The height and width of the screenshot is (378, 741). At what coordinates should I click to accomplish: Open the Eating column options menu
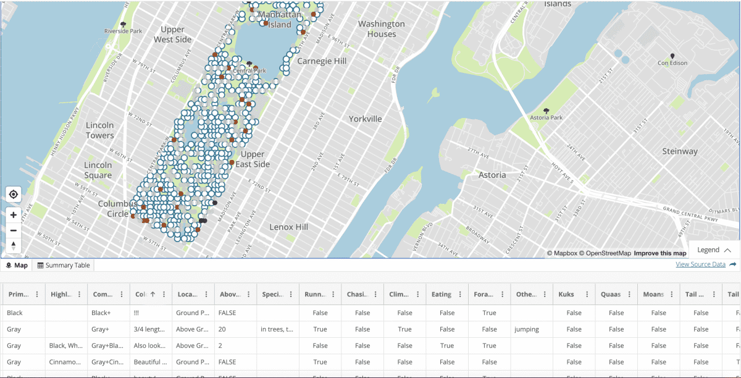pos(461,295)
